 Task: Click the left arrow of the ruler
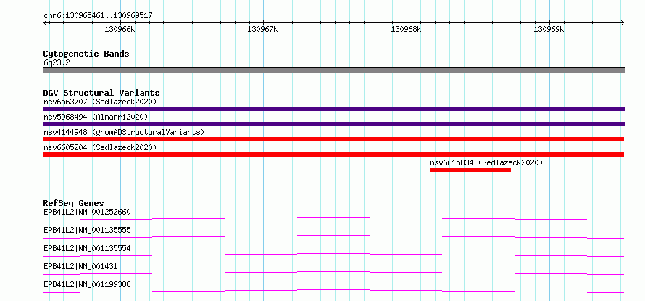click(45, 22)
